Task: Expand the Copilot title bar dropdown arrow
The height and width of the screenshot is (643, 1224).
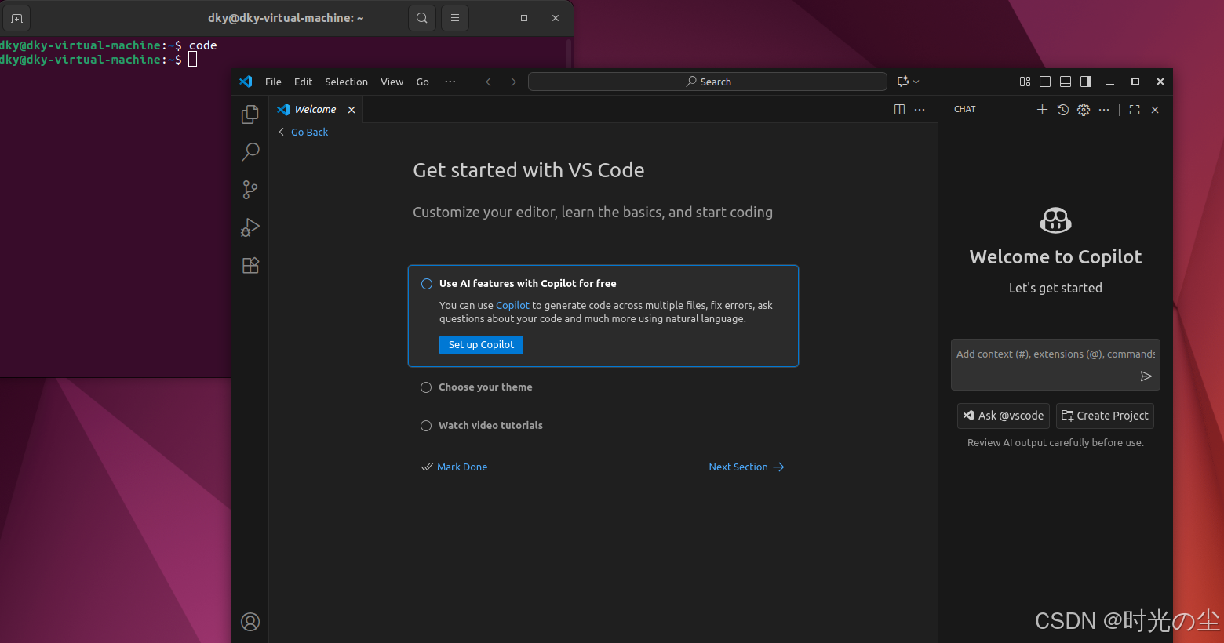Action: click(916, 82)
